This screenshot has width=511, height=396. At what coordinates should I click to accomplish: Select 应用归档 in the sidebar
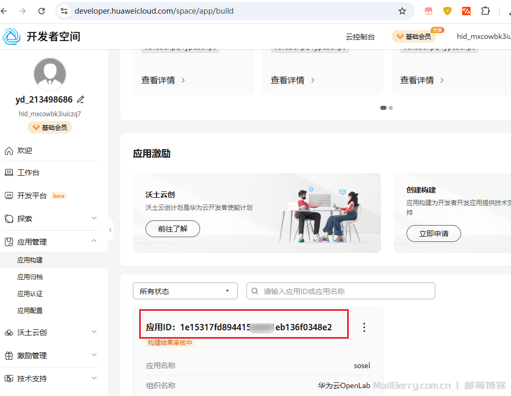pos(30,277)
